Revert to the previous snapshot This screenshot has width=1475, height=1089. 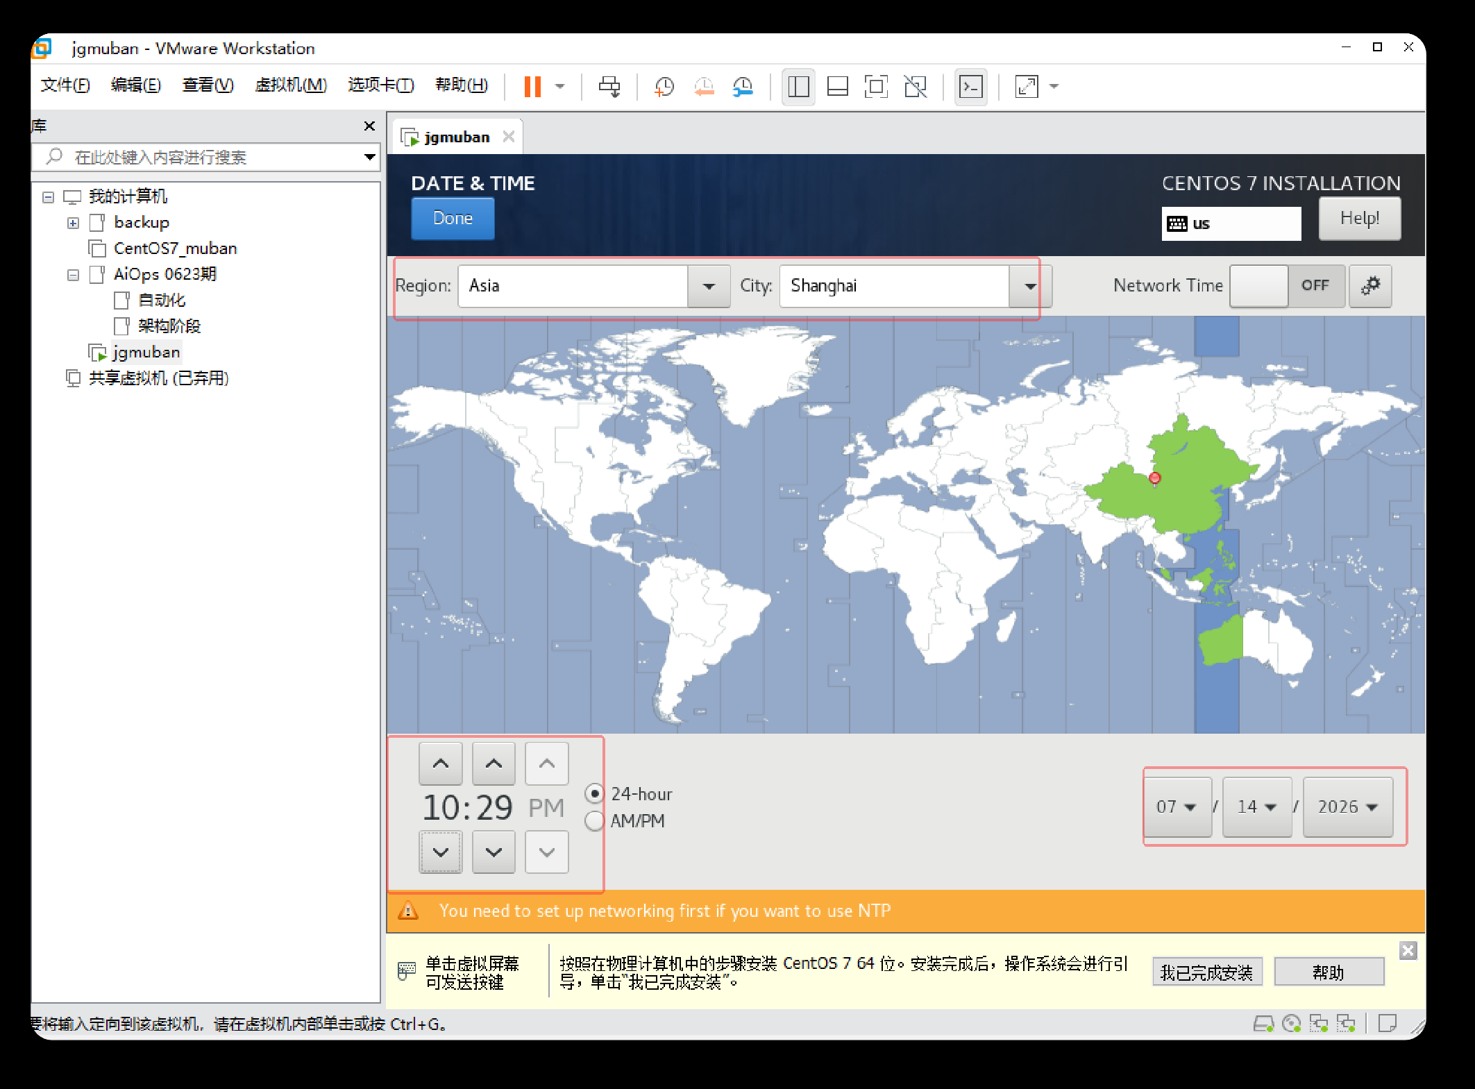[704, 87]
